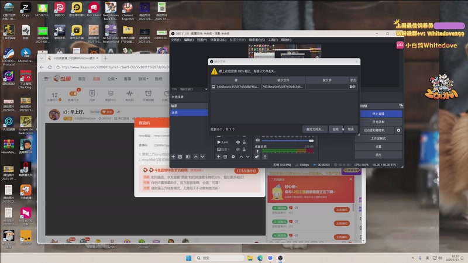468x263 pixels.
Task: Click the Douyu streamer avatar
Action: click(x=54, y=115)
